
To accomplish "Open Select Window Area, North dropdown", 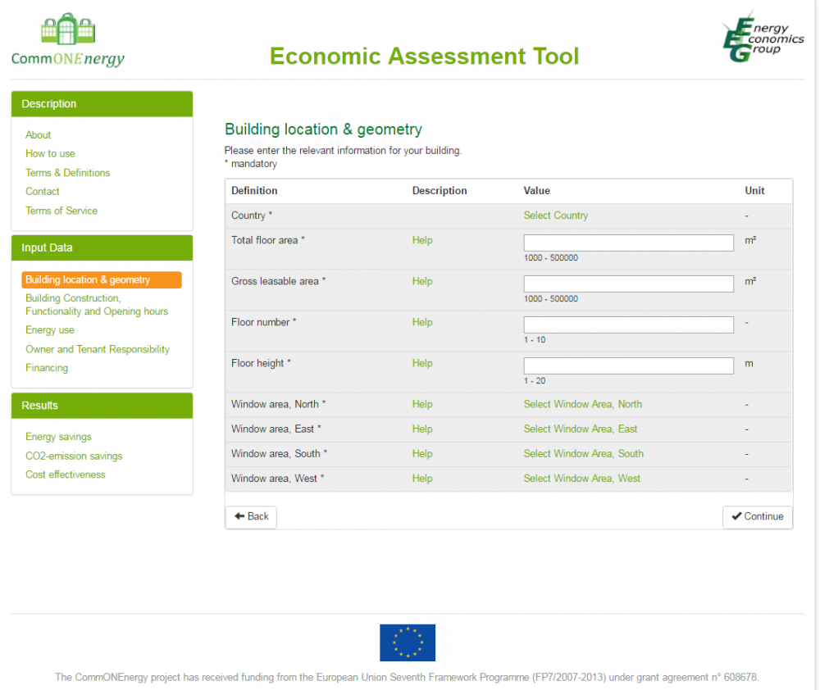I will pyautogui.click(x=583, y=404).
